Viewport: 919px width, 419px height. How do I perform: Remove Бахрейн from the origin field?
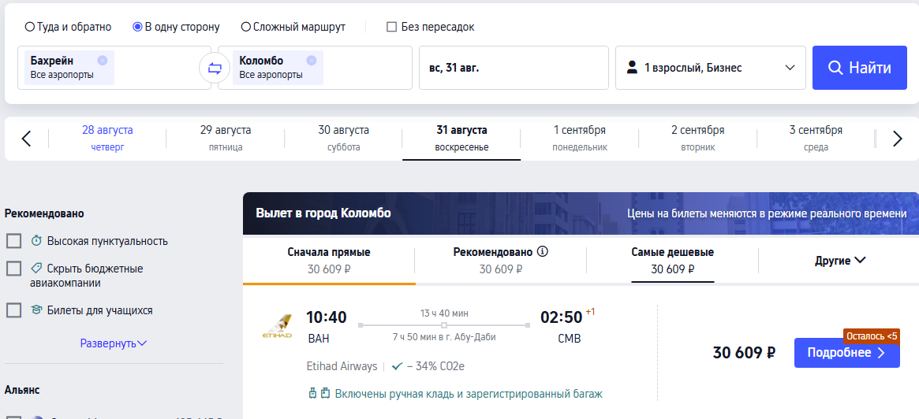click(103, 60)
